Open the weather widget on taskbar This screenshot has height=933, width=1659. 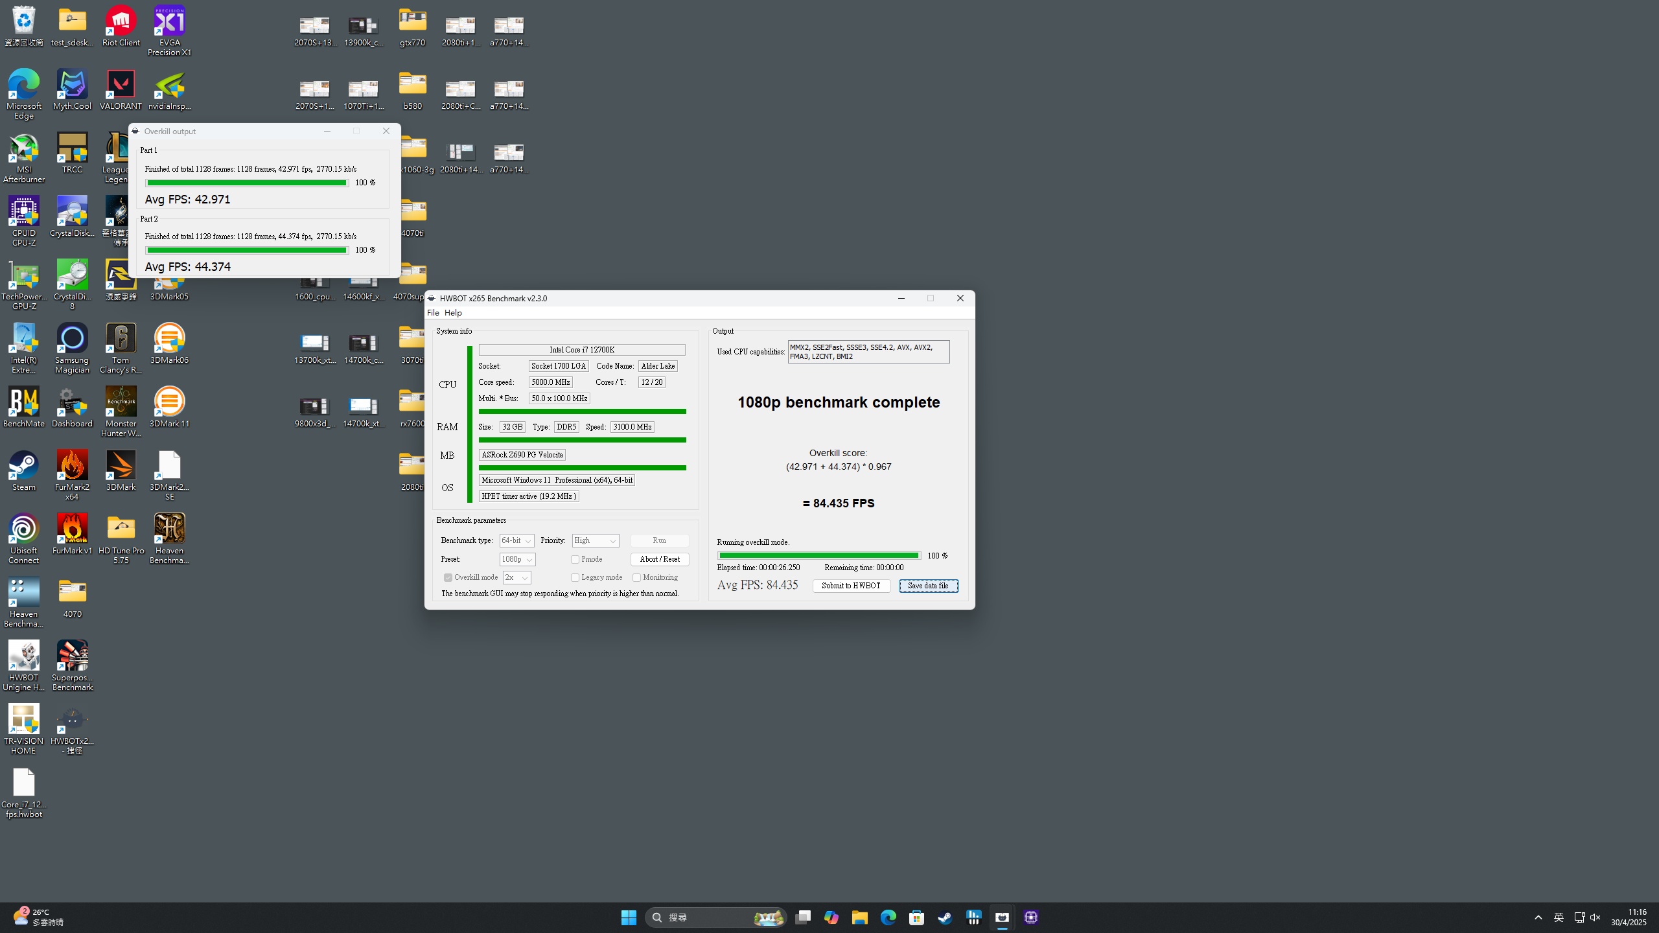pyautogui.click(x=39, y=917)
